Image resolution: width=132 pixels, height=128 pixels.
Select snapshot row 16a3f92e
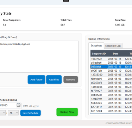[x=111, y=59]
